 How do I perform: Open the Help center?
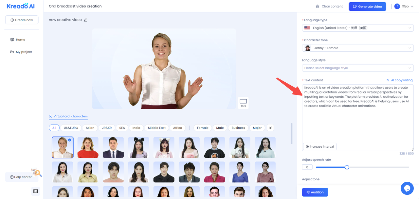(x=22, y=177)
